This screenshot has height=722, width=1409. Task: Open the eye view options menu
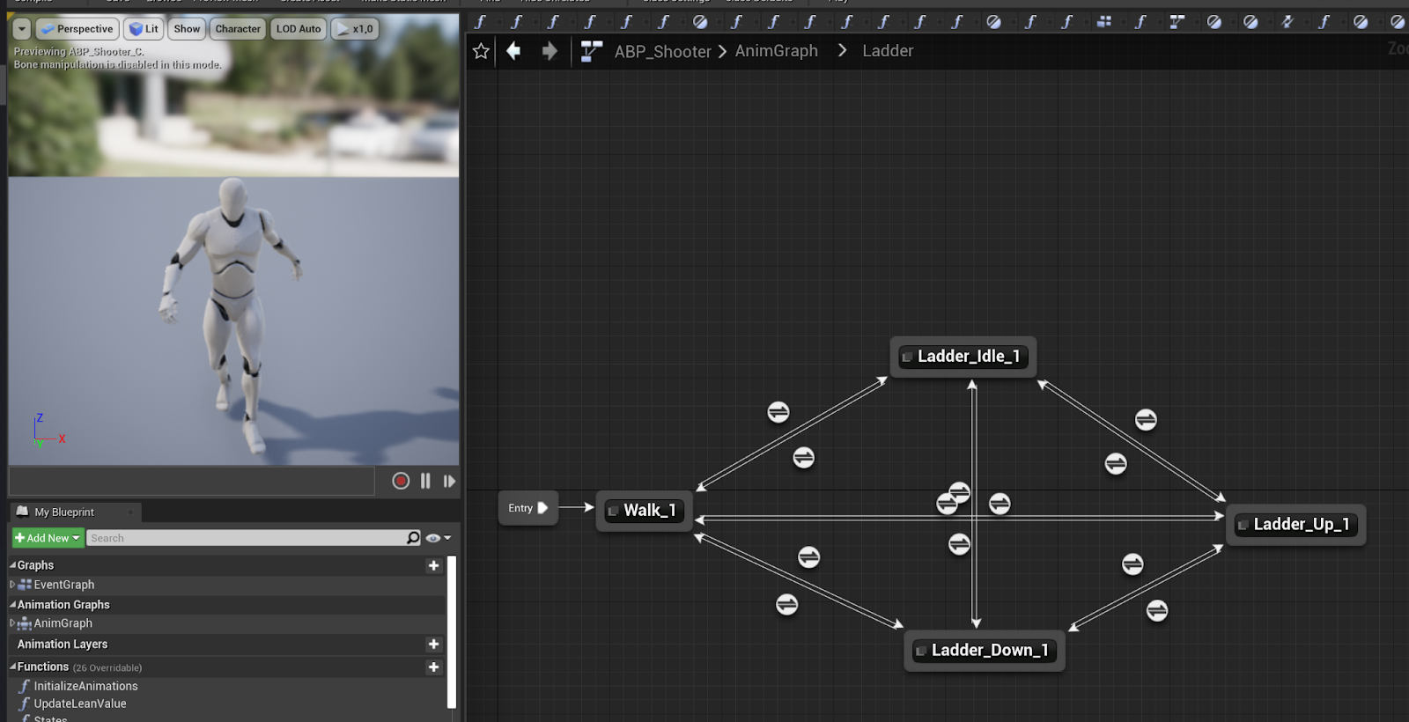438,538
